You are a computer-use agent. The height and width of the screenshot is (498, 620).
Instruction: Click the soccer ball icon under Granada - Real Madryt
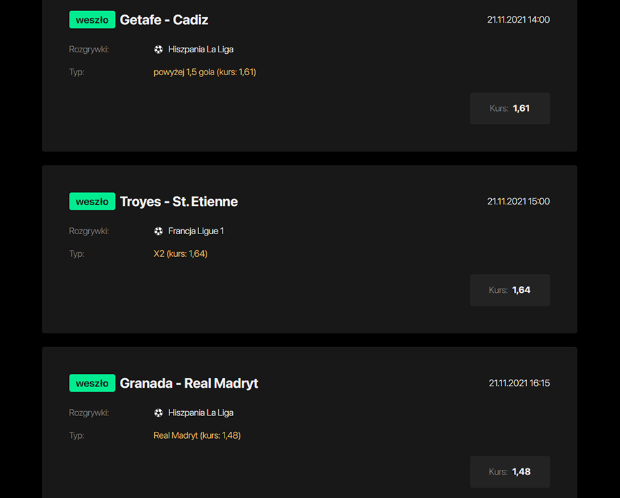[158, 413]
